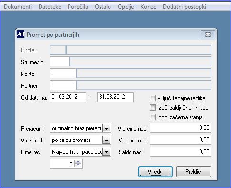Screen dimensions: 231x188
Task: Focus the Str. mesto code field
Action: tap(60, 62)
